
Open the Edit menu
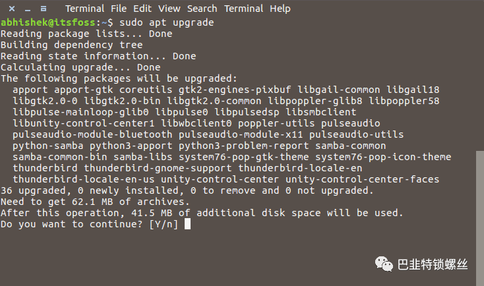[x=142, y=9]
